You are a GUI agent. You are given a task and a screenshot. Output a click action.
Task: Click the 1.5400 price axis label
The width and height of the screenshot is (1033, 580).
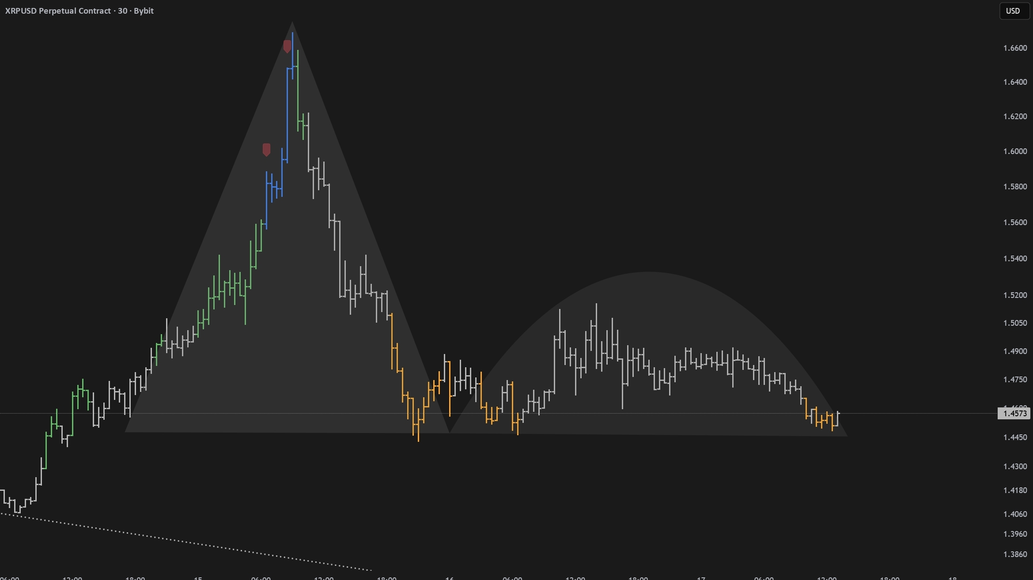[1015, 259]
